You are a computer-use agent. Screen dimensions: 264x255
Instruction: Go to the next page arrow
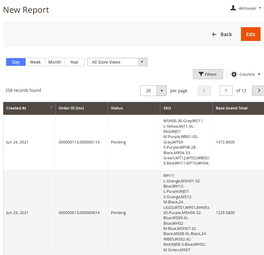coord(258,91)
